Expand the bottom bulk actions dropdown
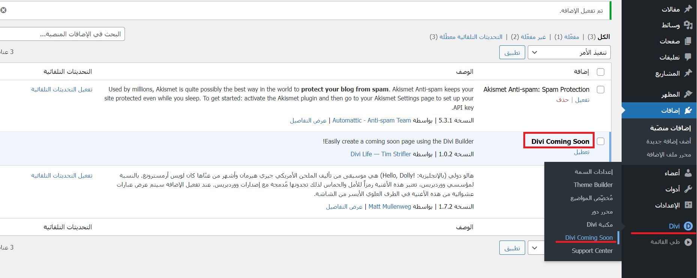 535,248
